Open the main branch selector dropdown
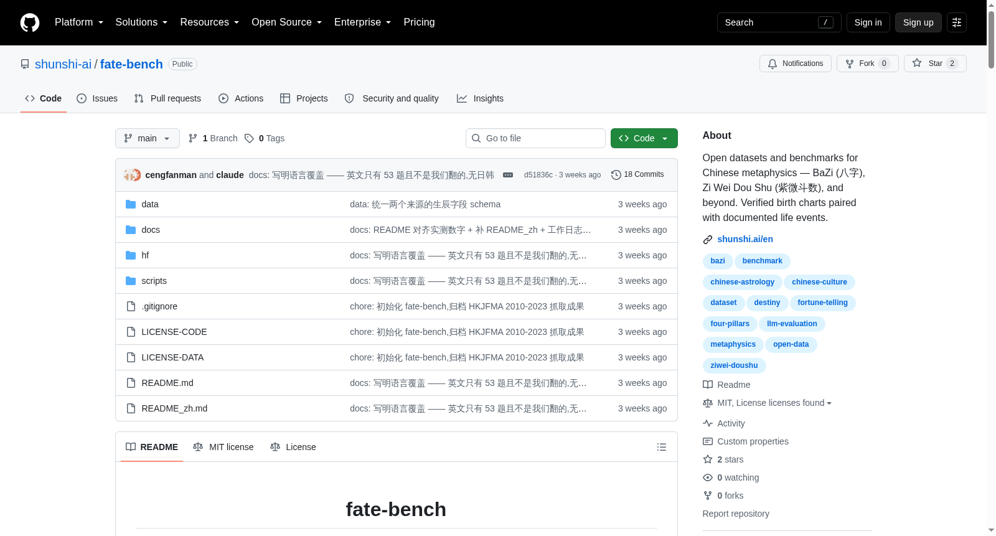This screenshot has width=996, height=536. coord(148,138)
